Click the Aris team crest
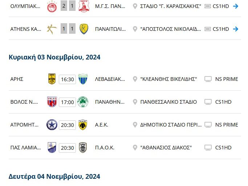248x186 pixels. click(x=52, y=79)
